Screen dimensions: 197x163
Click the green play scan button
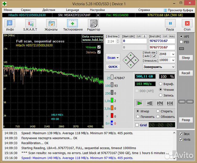pyautogui.click(x=140, y=103)
